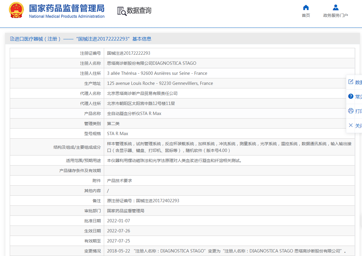Screen dimensions: 362x256
Task: Click 型号规格 row label
Action: tap(93, 134)
